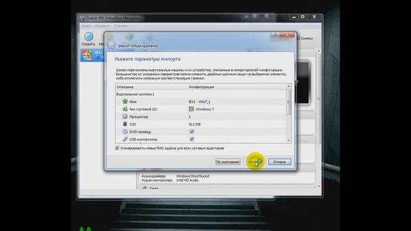Close the Import Virtual Appliance dialog

[x=287, y=35]
